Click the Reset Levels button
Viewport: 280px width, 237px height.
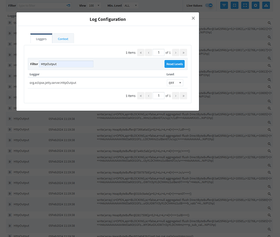click(x=174, y=64)
